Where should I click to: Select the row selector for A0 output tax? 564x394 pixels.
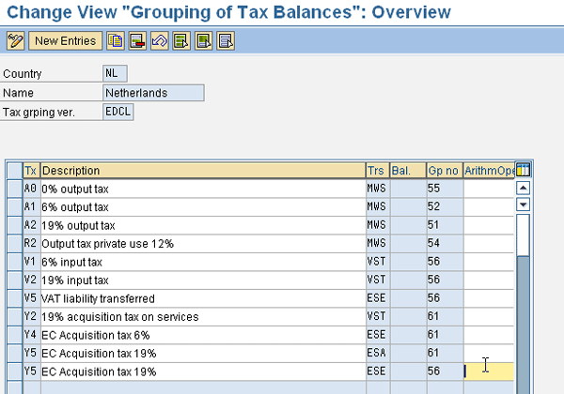14,188
